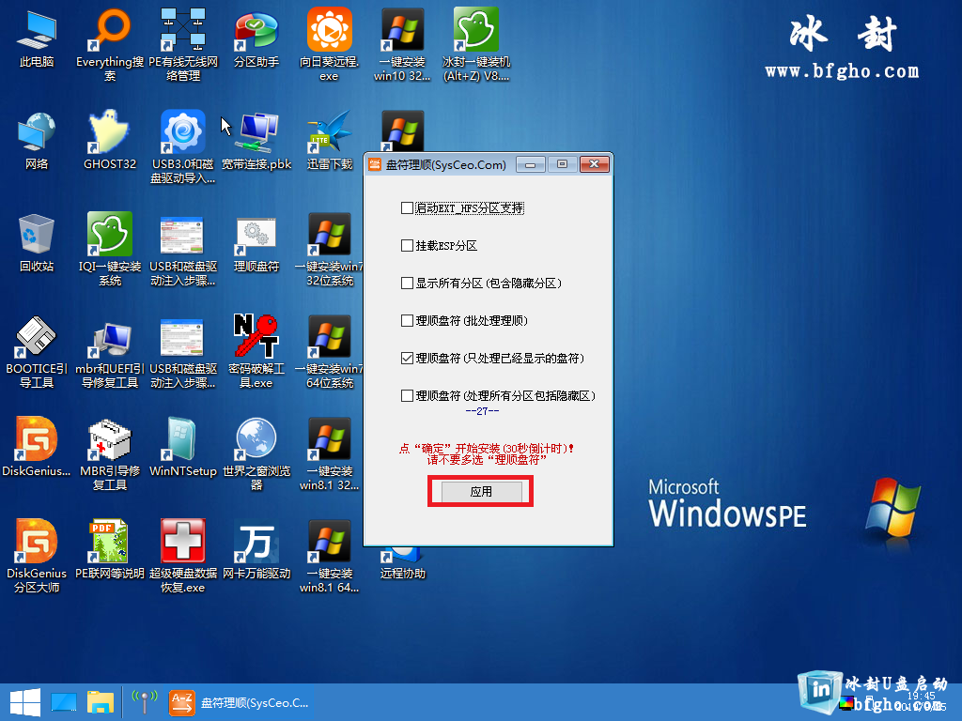Enable 理顺盘符(处理所有分区包括隐藏区) checkbox
The height and width of the screenshot is (721, 962).
click(x=407, y=395)
